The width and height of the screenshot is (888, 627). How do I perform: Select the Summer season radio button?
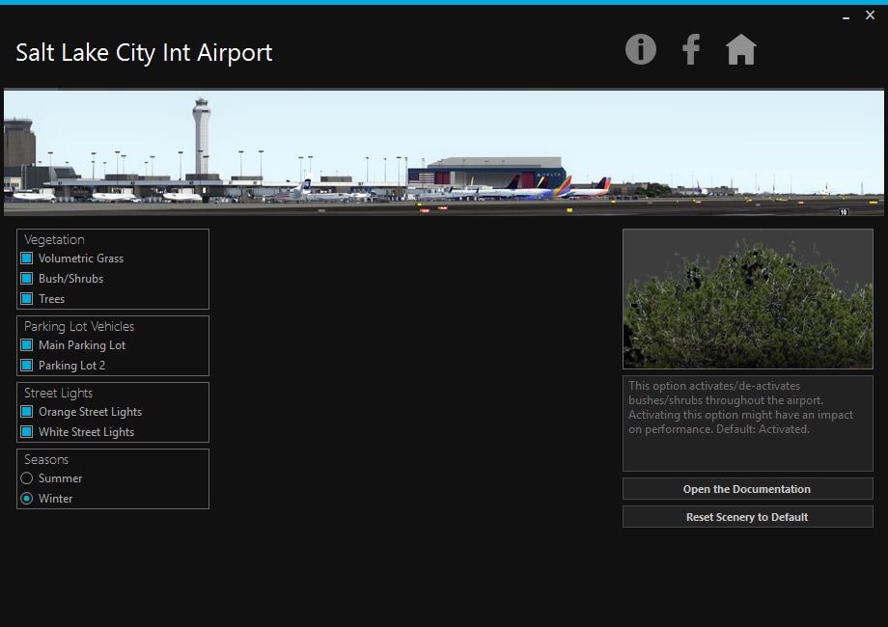coord(27,478)
